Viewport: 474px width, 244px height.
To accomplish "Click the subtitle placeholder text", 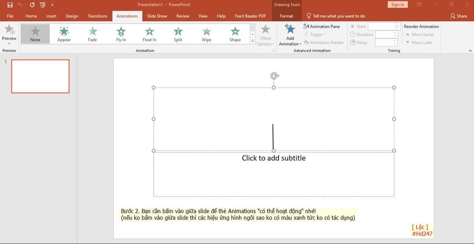I will (x=274, y=158).
